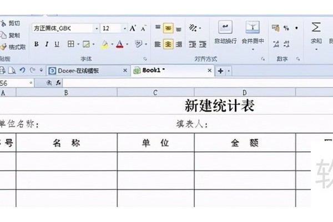Screen dimensions: 333x222
Task: Undo the last action
Action: [x=22, y=70]
